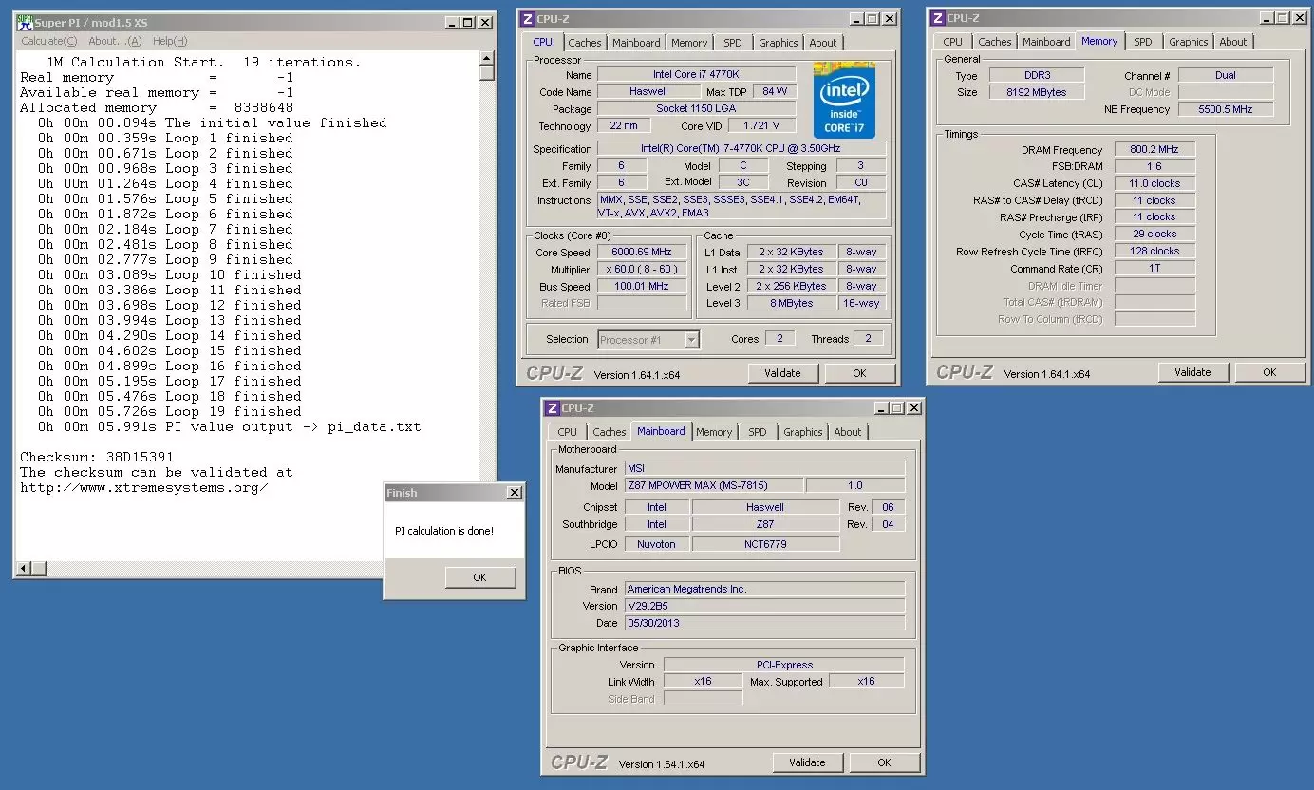Click the Core Speed value field

tap(642, 253)
